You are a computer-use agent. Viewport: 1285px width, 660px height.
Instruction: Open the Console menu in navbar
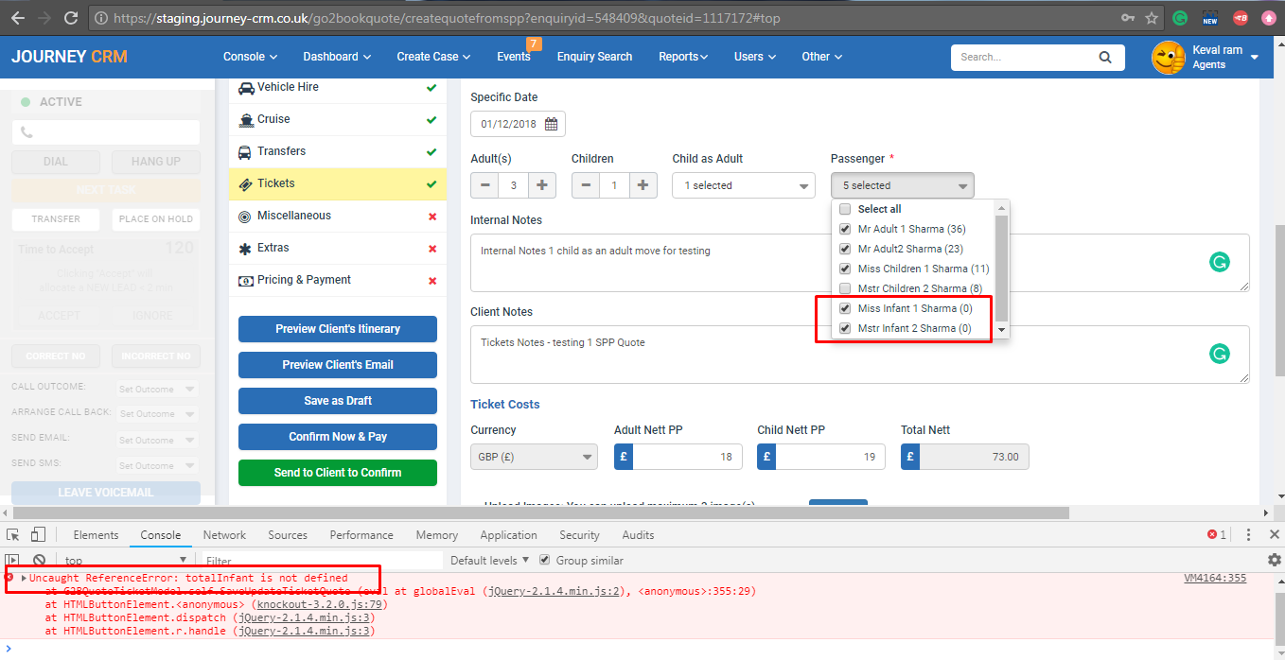pos(251,57)
